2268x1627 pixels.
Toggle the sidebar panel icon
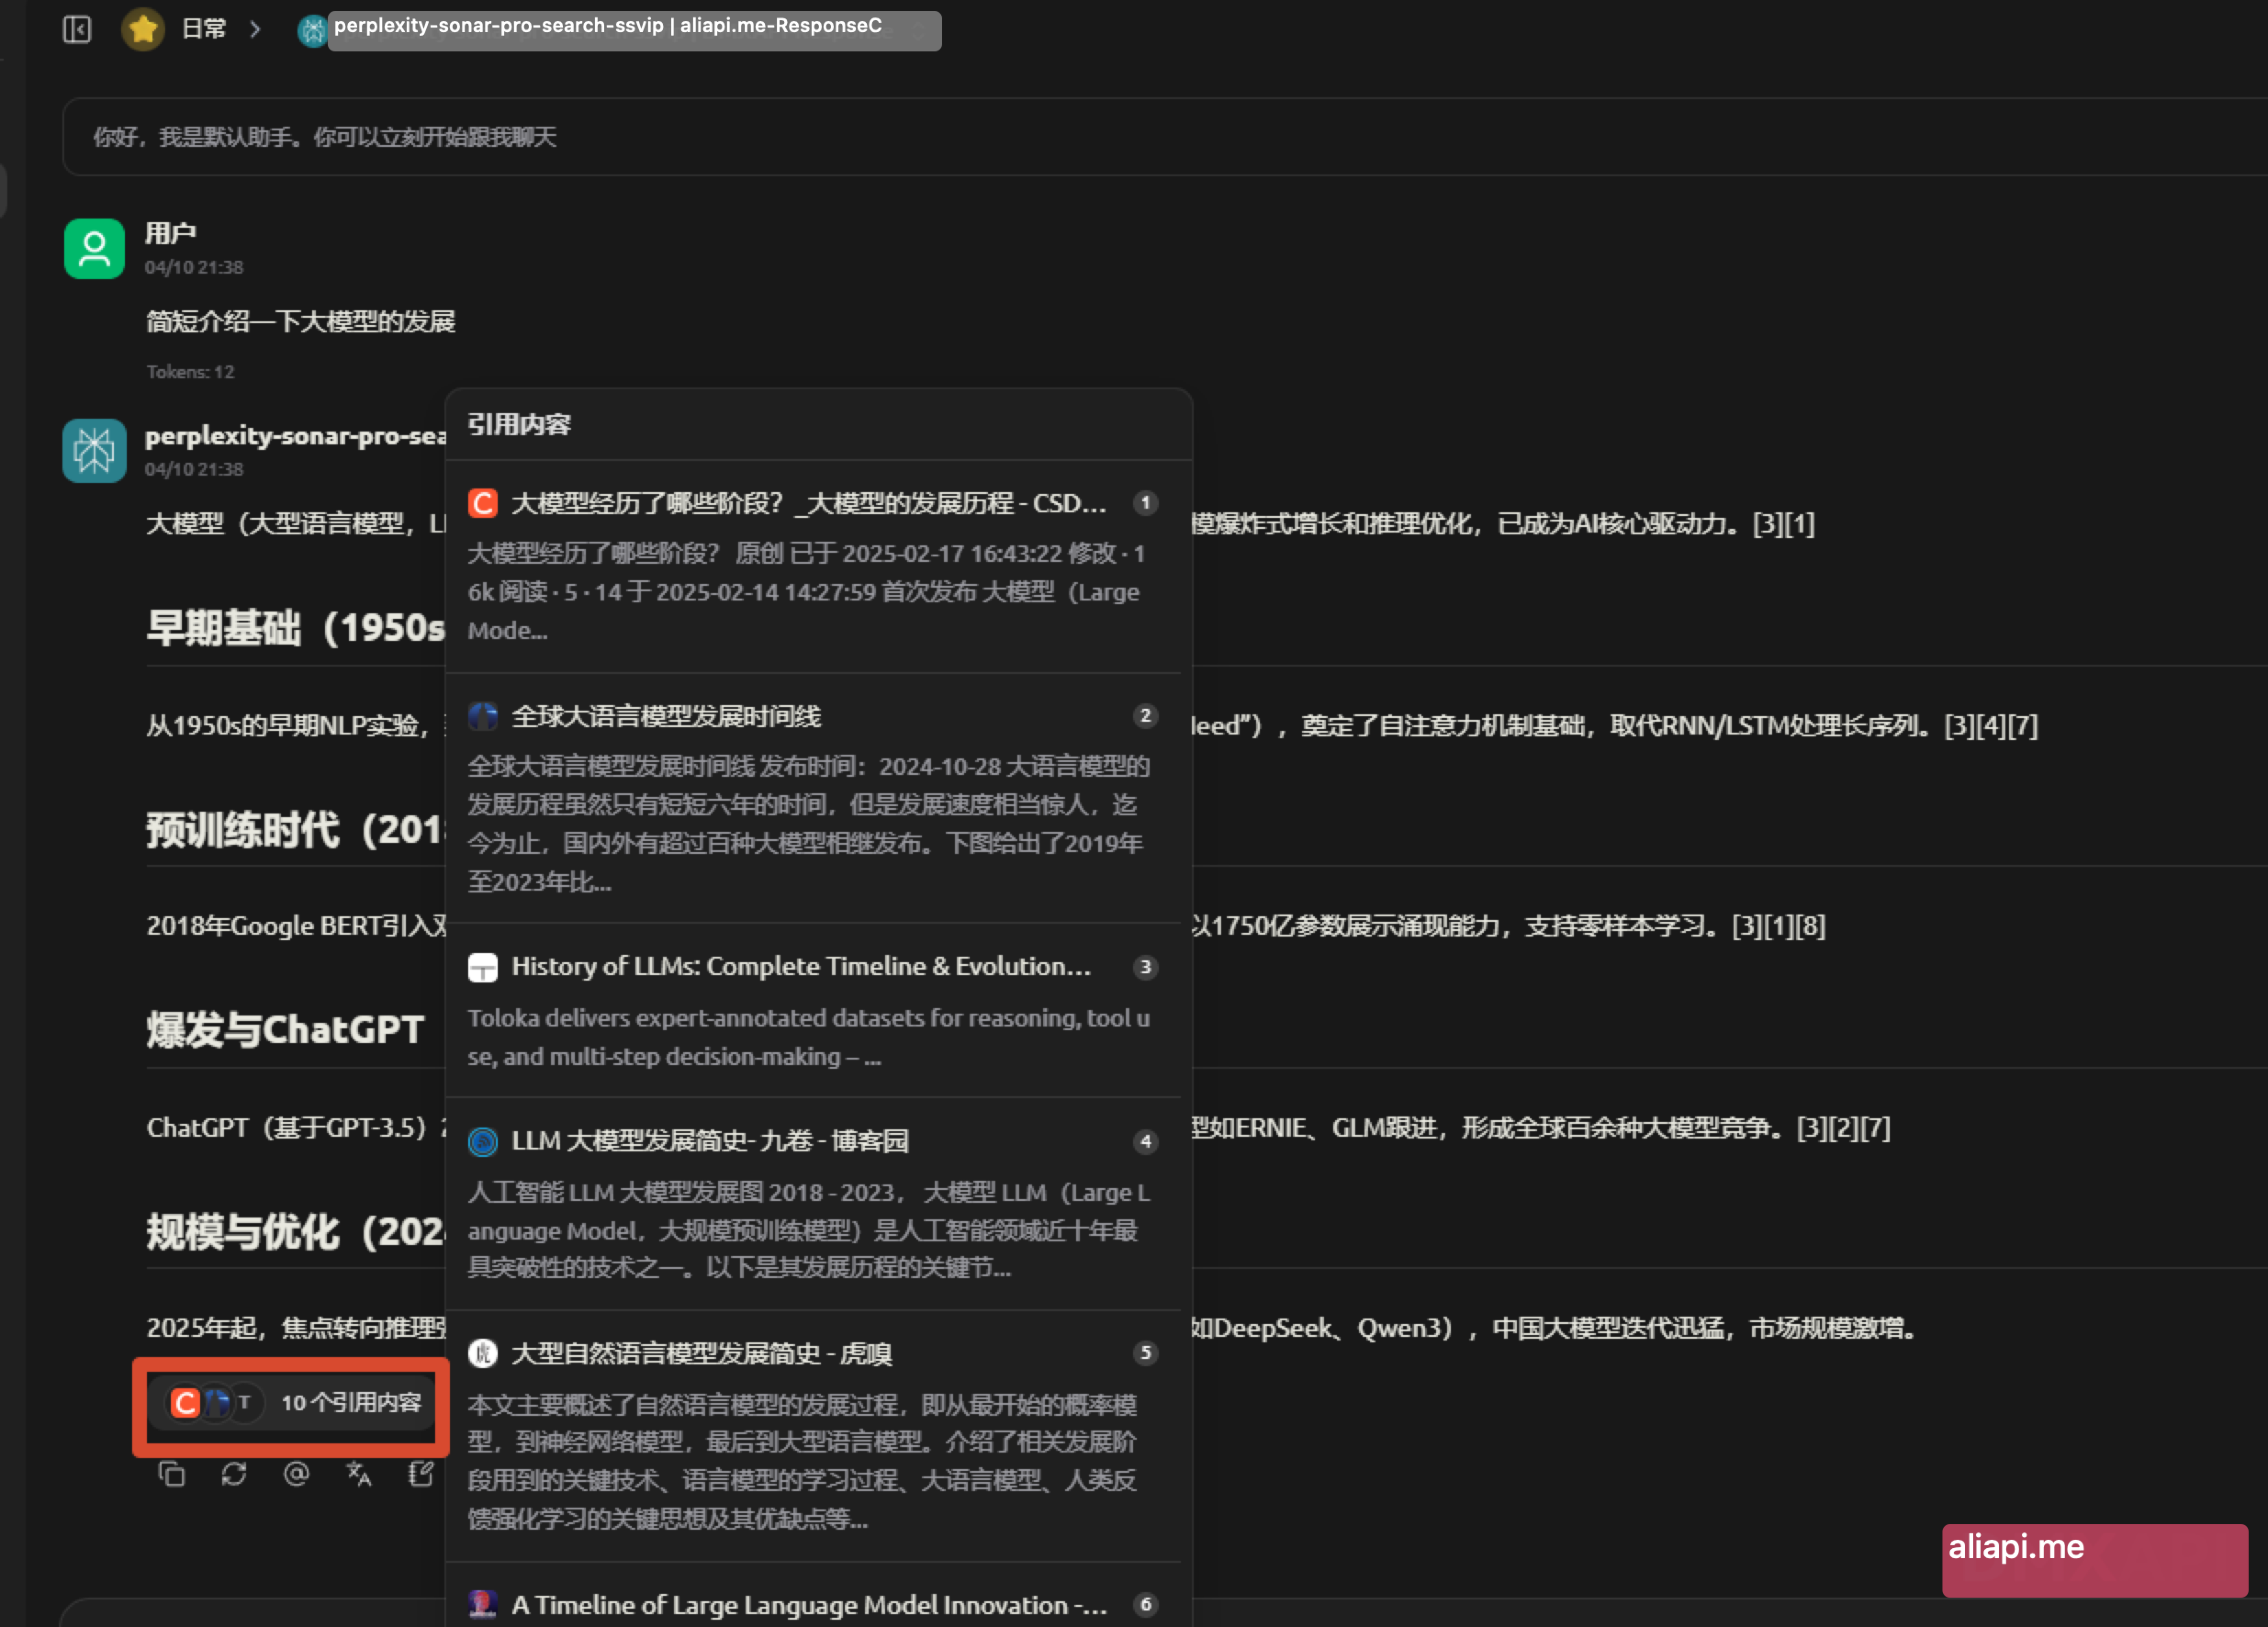coord(77,29)
